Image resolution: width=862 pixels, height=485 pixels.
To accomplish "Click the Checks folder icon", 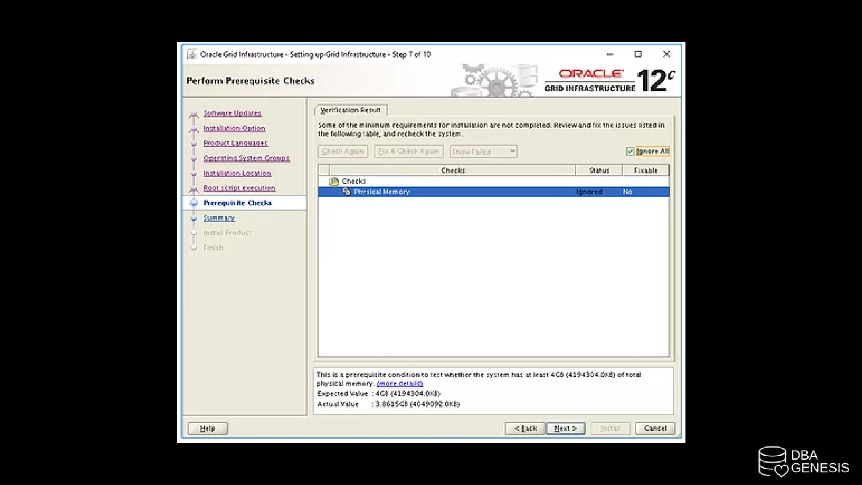I will pos(334,181).
